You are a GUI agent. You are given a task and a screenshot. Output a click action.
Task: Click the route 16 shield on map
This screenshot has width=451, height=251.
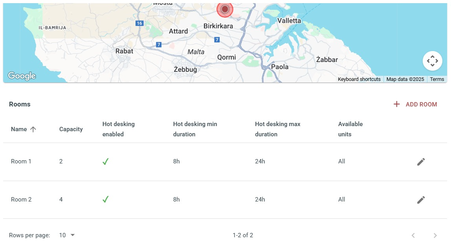139,23
